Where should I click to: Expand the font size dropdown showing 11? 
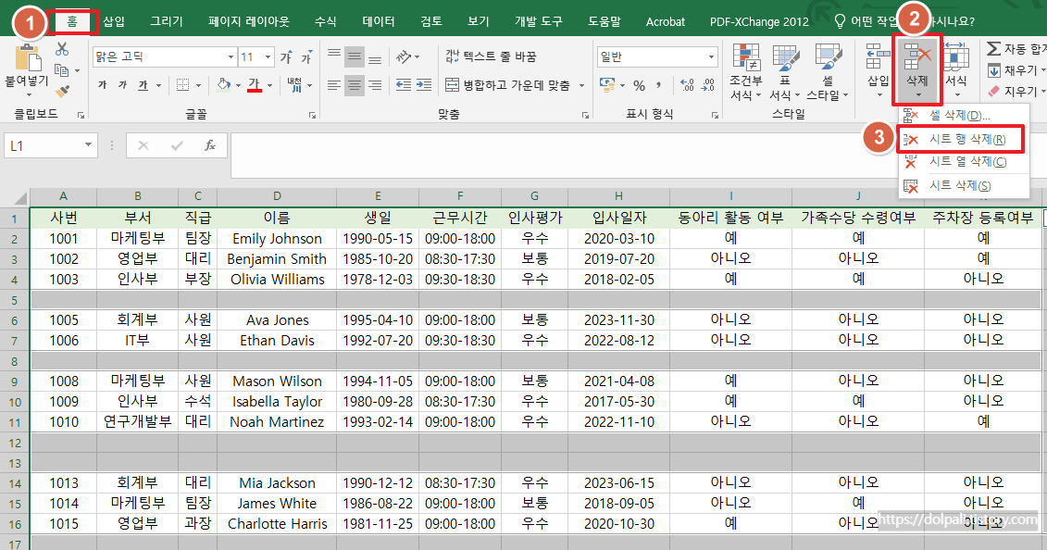[268, 56]
